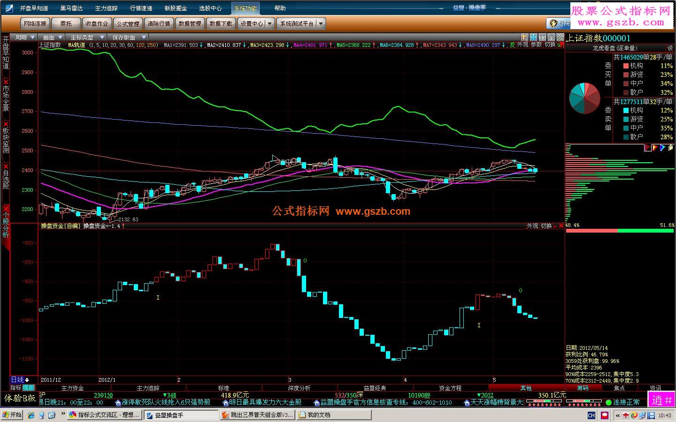Screen dimensions: 676x422
Task: Open the 新股掘金 menu
Action: click(176, 8)
